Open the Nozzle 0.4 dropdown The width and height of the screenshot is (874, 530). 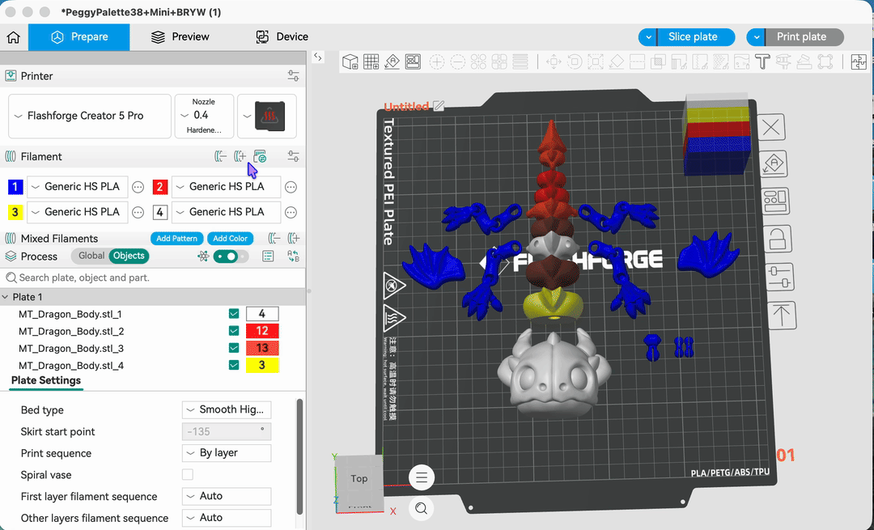(x=204, y=116)
